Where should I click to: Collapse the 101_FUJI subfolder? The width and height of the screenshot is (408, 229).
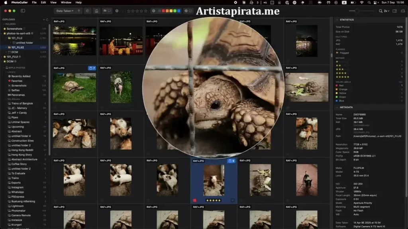point(6,38)
